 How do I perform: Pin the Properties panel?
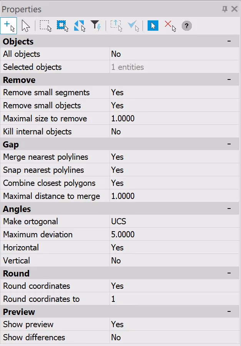(224, 9)
